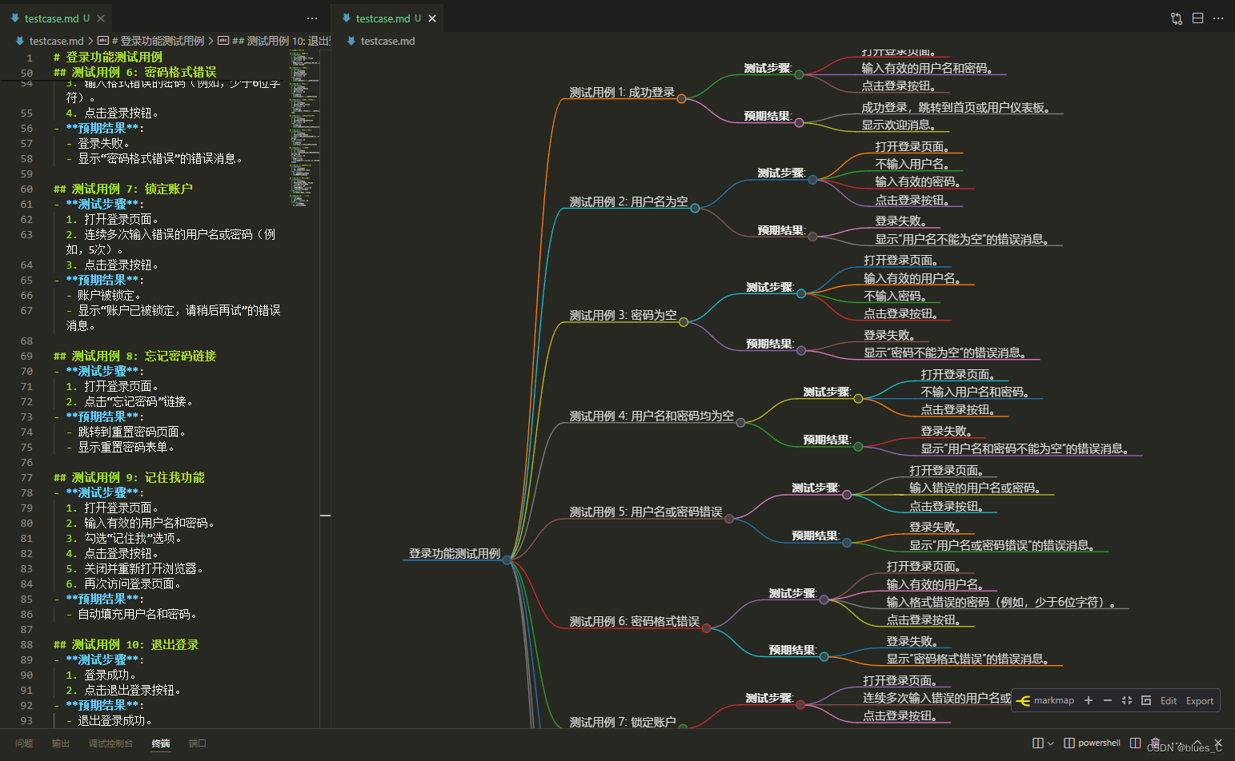Collapse 测试用例 6: 密码格式错误 circle
This screenshot has width=1235, height=761.
click(x=706, y=628)
